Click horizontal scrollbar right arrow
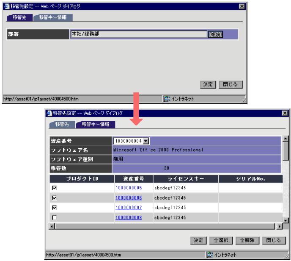 [280, 226]
